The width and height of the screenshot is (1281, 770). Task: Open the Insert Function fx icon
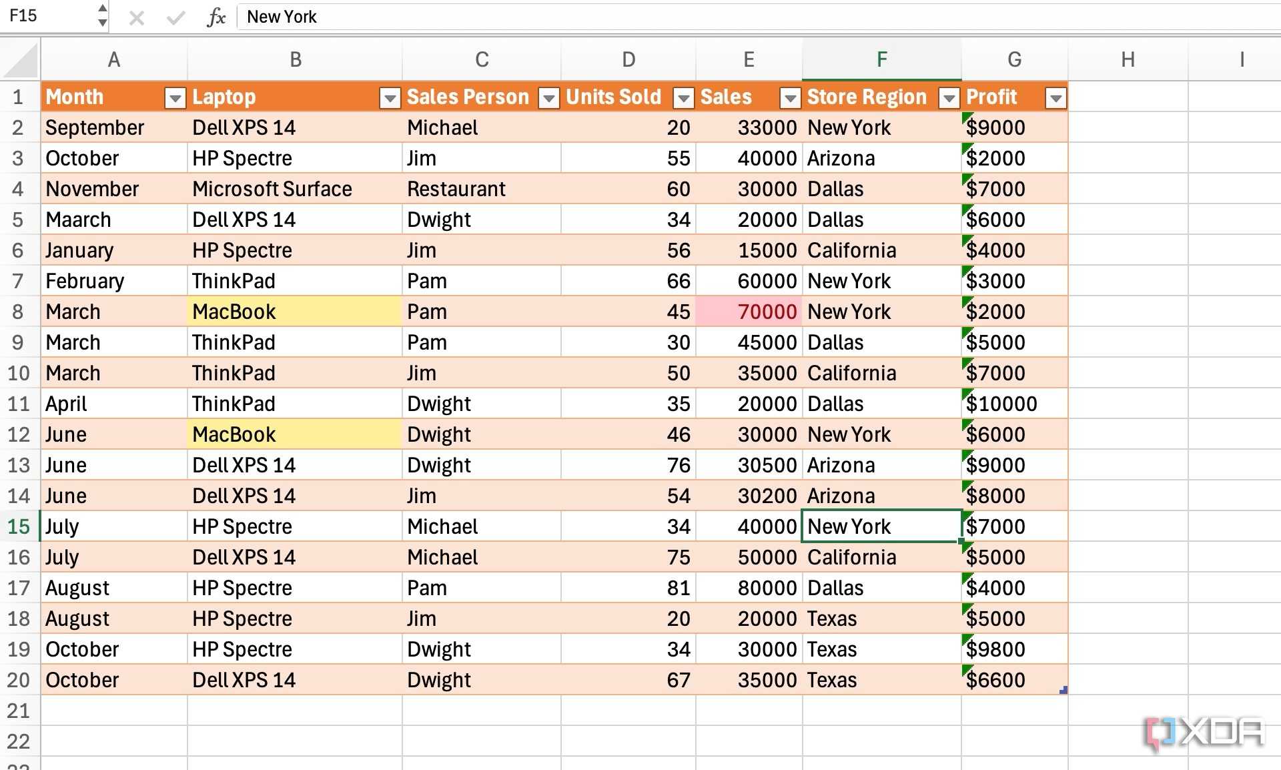tap(216, 17)
